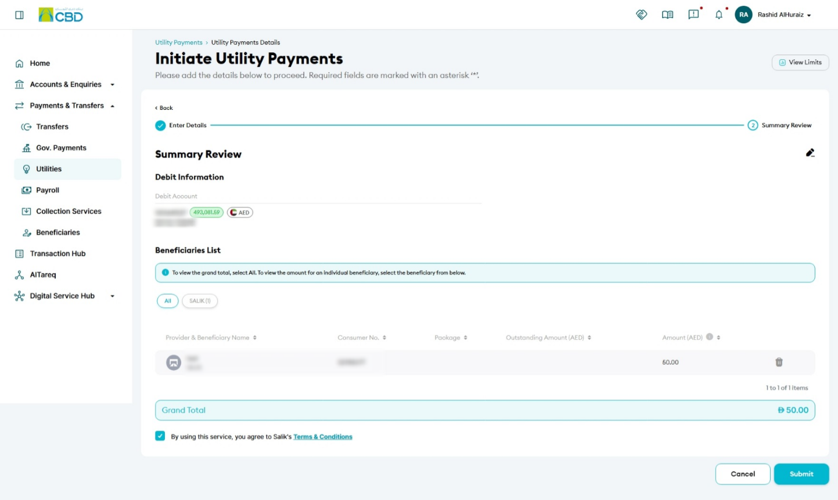
Task: Submit the utility payment
Action: click(801, 474)
